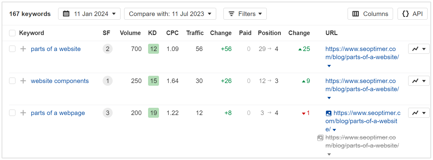Select the 'website components' row checkbox

(x=12, y=81)
